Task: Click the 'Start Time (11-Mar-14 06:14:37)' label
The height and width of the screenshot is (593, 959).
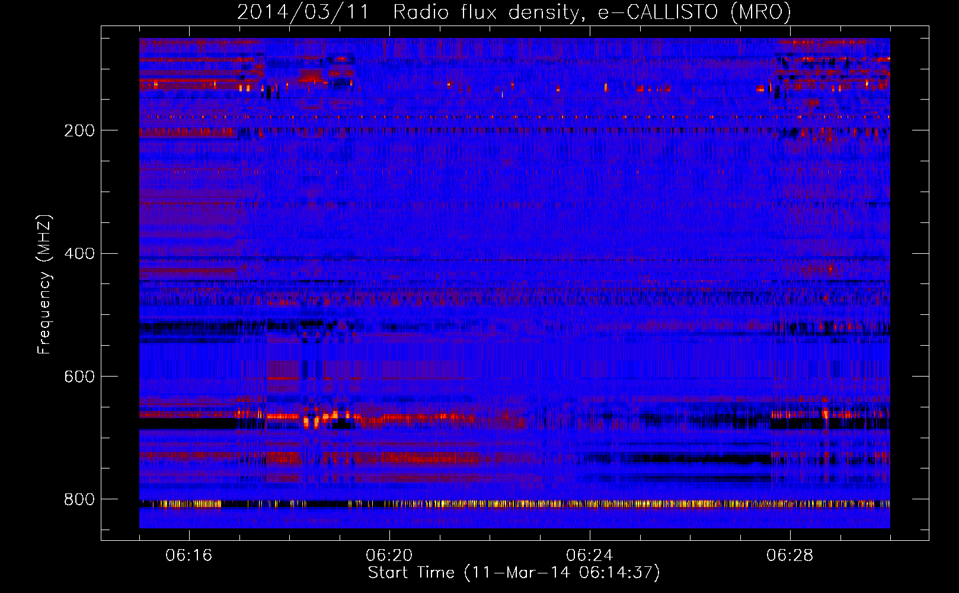Action: pyautogui.click(x=514, y=573)
